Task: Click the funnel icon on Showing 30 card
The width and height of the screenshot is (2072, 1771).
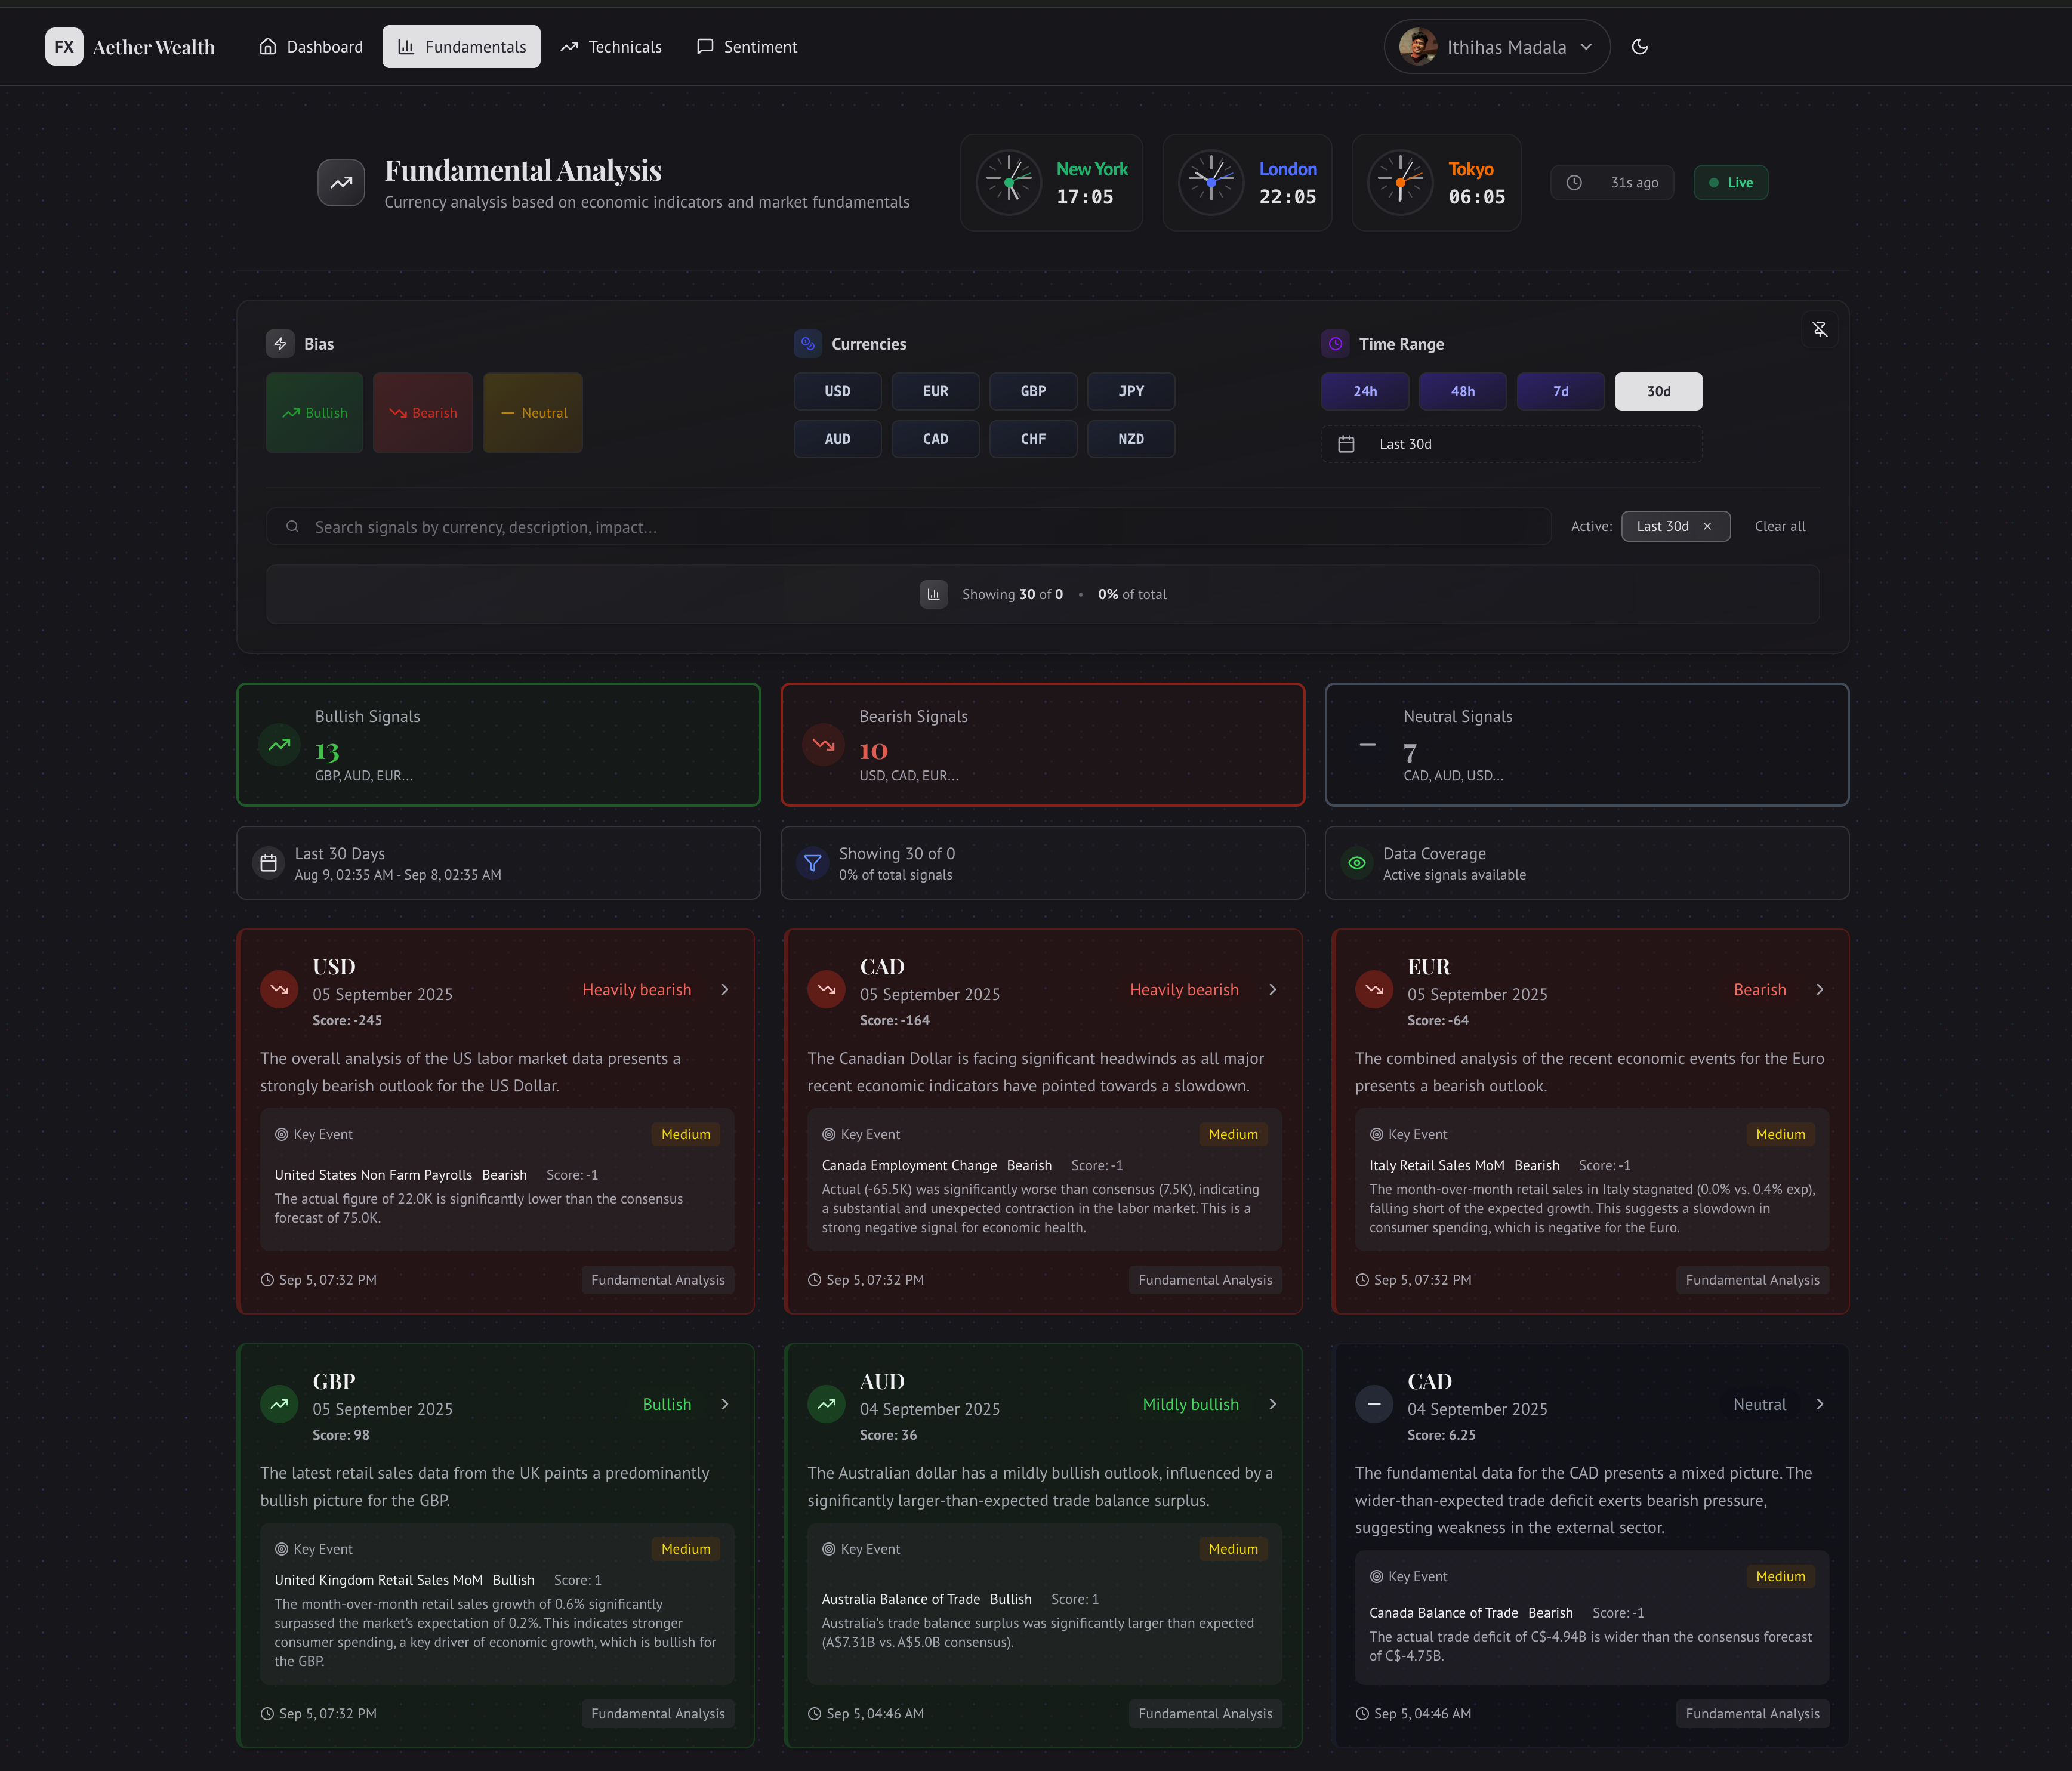Action: click(x=812, y=863)
